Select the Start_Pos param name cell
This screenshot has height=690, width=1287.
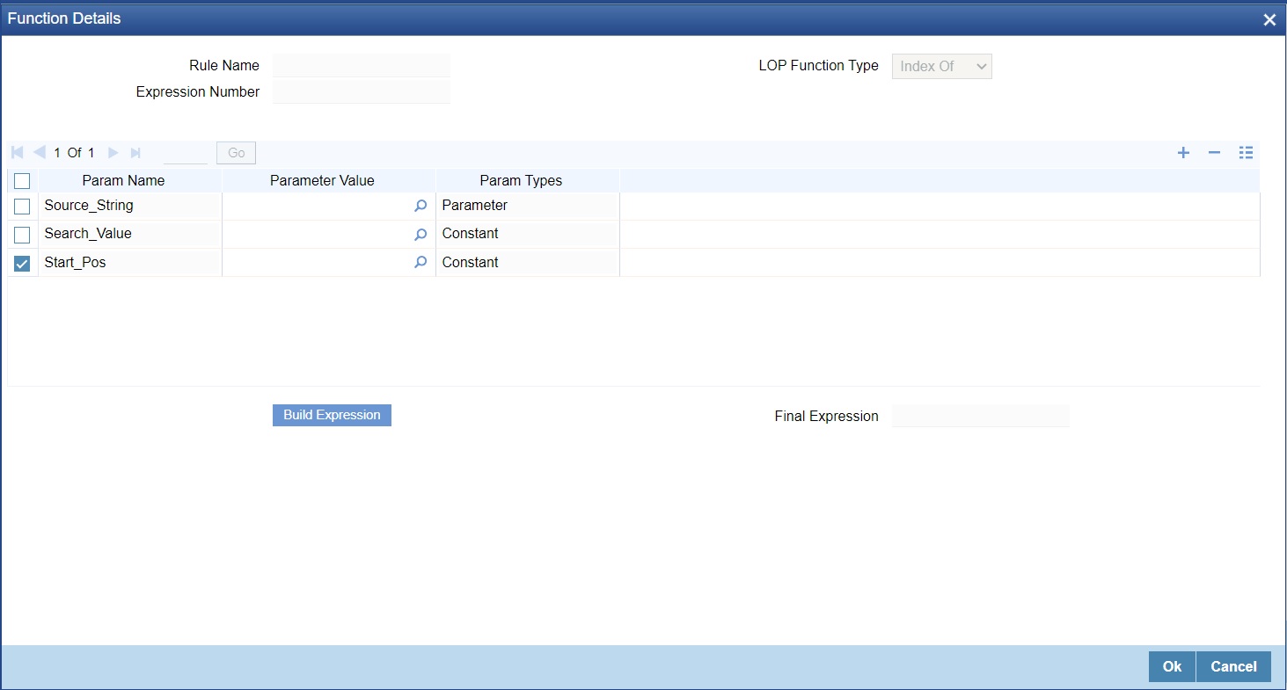pyautogui.click(x=129, y=262)
